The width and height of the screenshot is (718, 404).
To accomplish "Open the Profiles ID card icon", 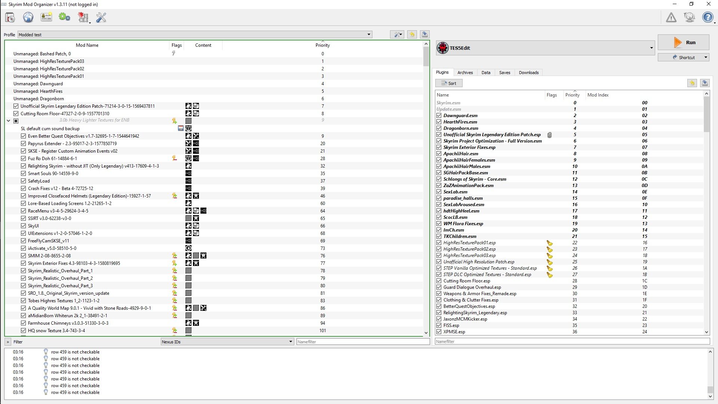I will (x=46, y=17).
